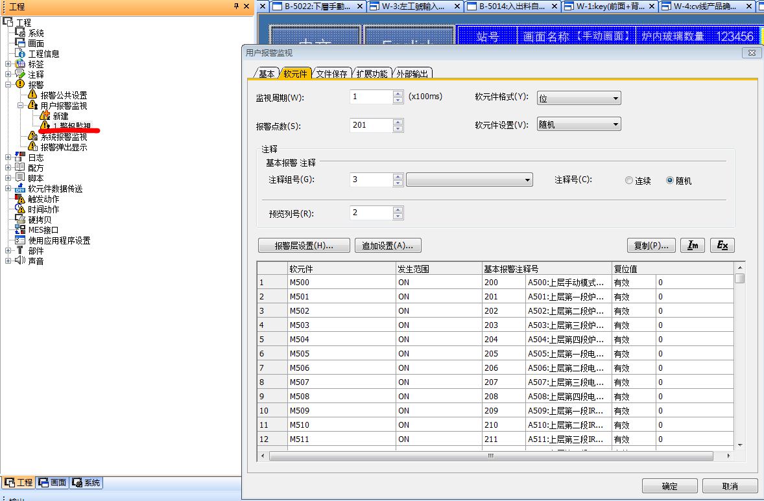Open the MES接口 icon in tree
The width and height of the screenshot is (764, 501).
(x=20, y=230)
